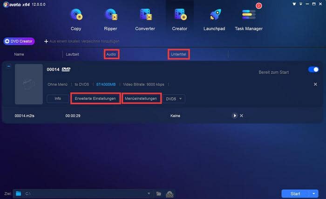The width and height of the screenshot is (326, 199).
Task: Browse output folder next to Ziel path
Action: click(159, 193)
